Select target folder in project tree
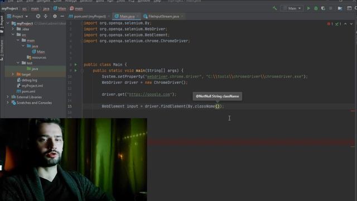 pos(23,74)
